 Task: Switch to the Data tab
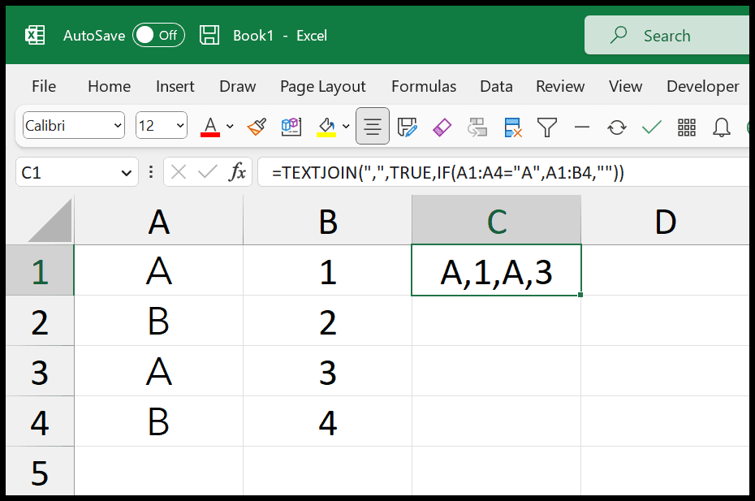click(496, 86)
